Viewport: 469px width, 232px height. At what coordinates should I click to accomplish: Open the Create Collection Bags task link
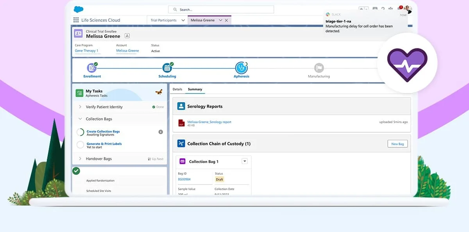point(103,131)
